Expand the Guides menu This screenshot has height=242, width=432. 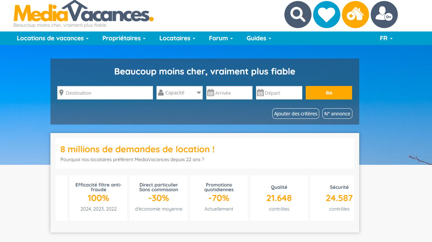pos(259,38)
